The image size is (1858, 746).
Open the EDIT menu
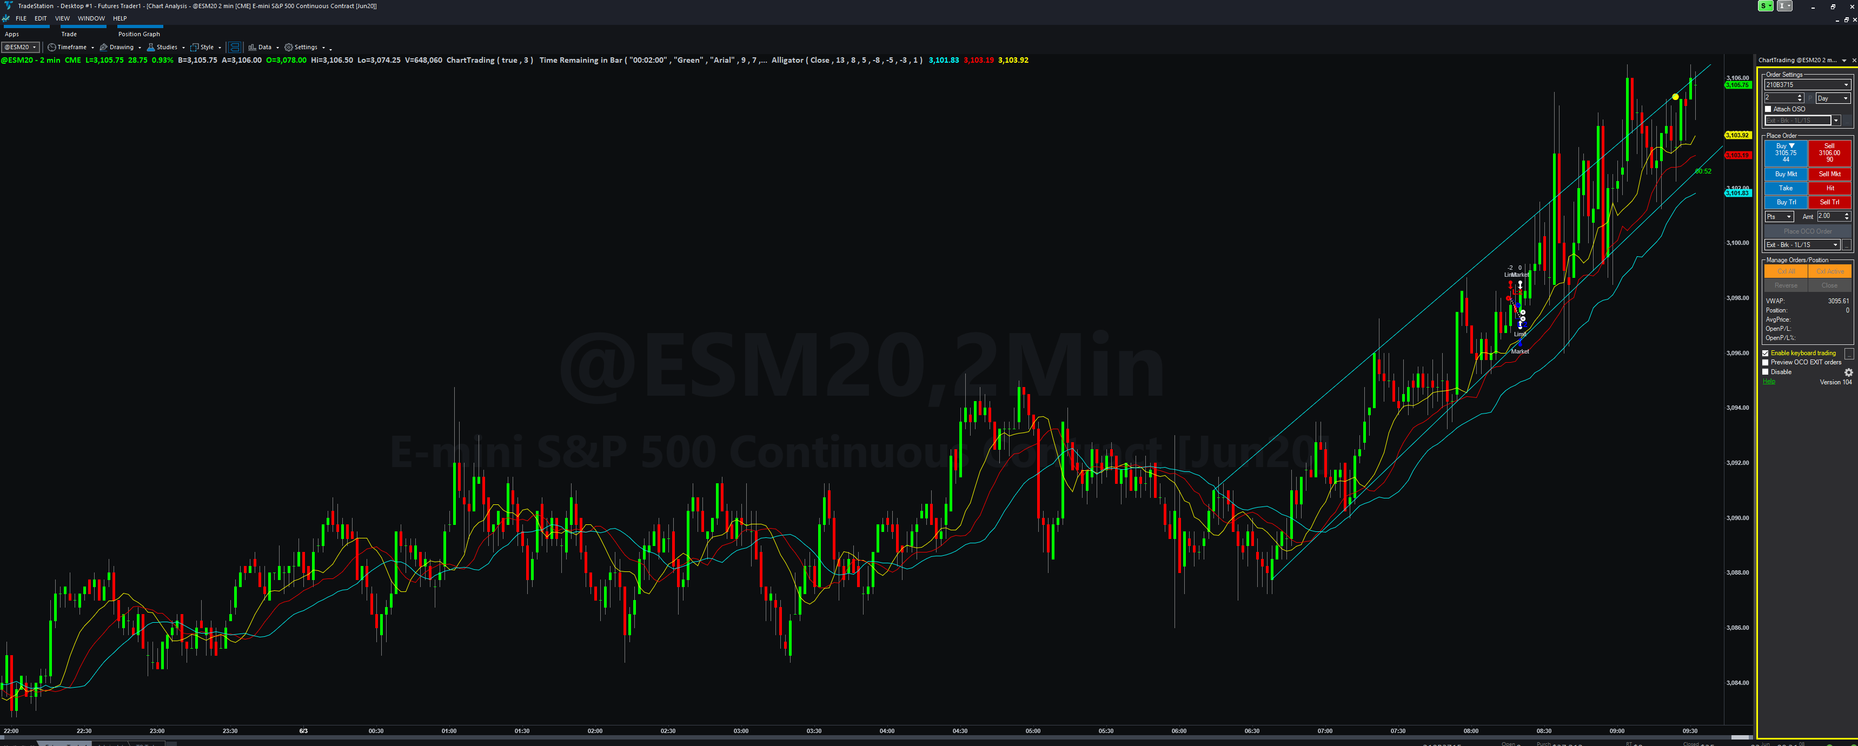point(41,19)
